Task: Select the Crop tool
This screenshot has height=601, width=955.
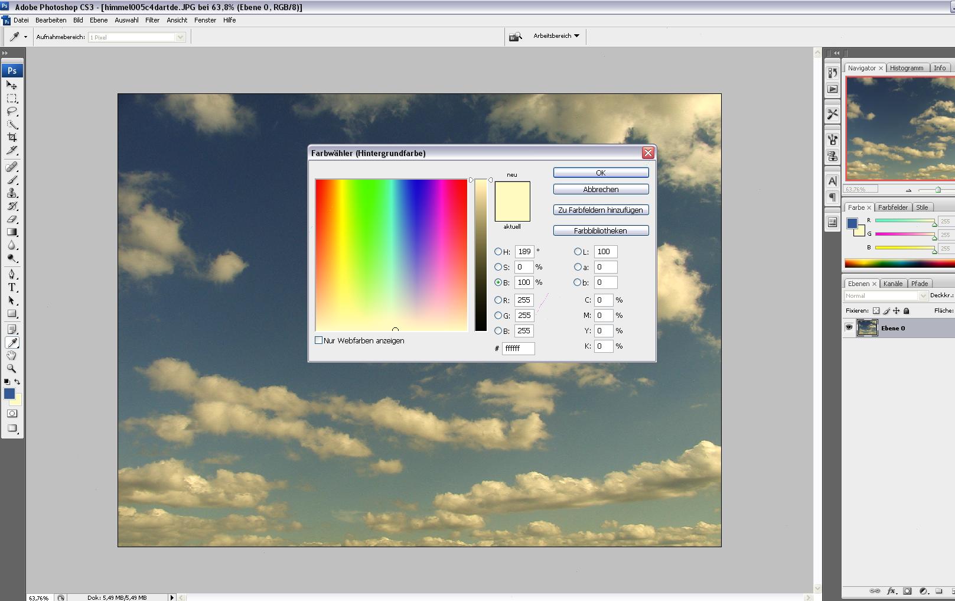Action: coord(12,137)
